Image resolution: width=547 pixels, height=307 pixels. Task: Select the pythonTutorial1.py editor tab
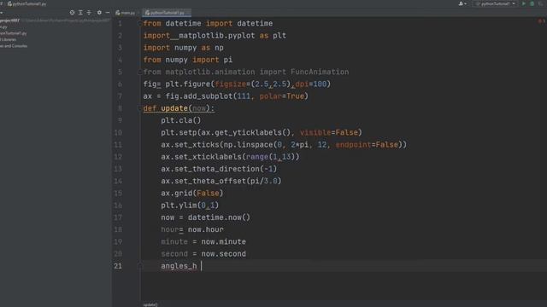pyautogui.click(x=167, y=13)
